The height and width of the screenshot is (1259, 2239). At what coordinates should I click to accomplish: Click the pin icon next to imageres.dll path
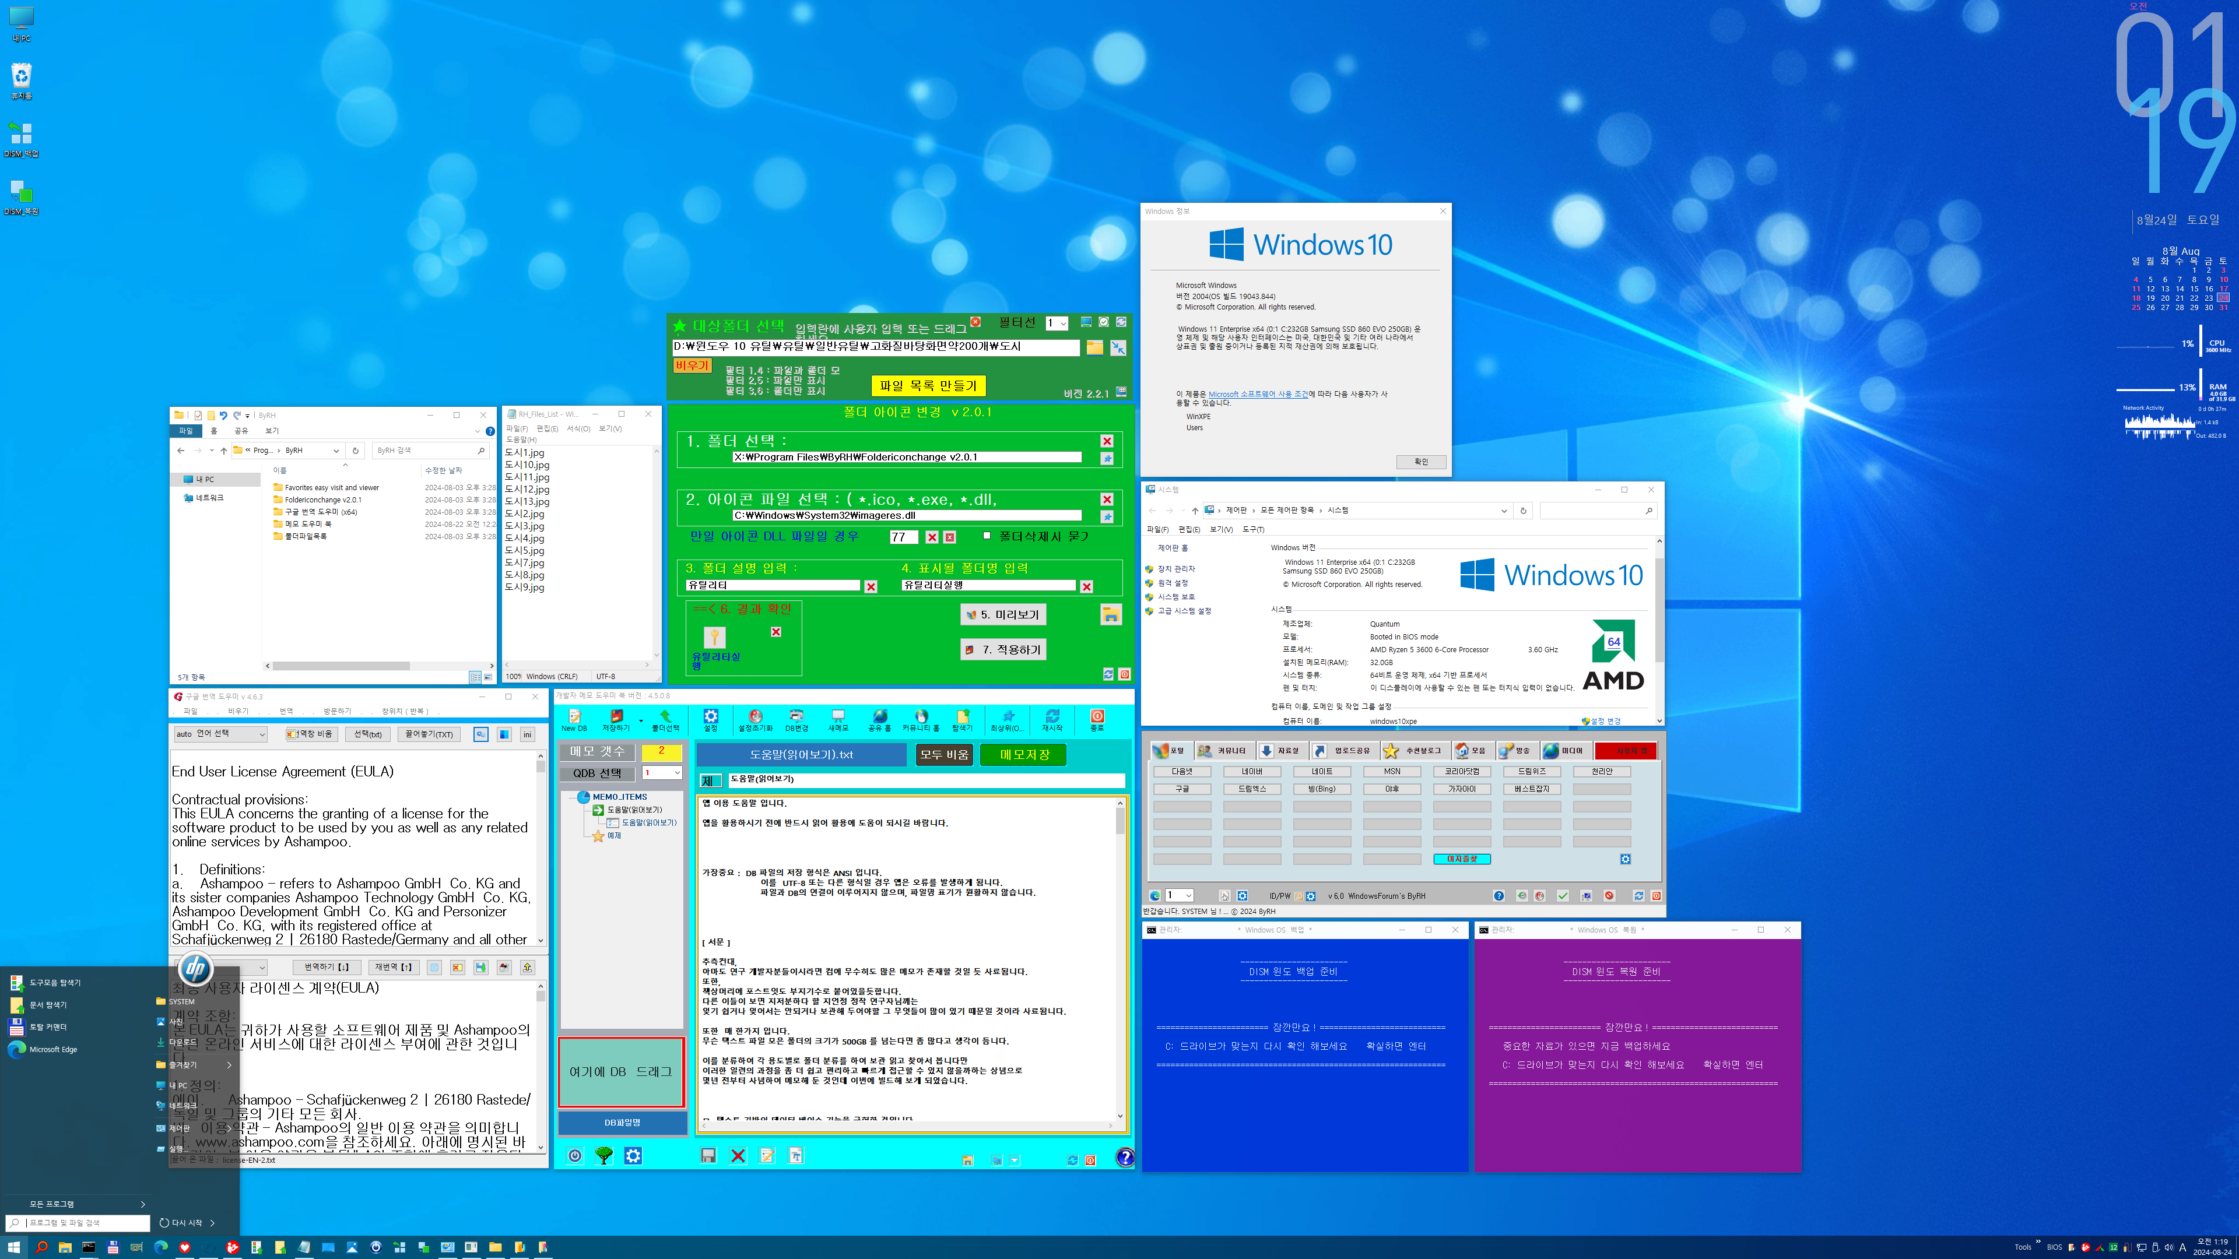(1107, 516)
